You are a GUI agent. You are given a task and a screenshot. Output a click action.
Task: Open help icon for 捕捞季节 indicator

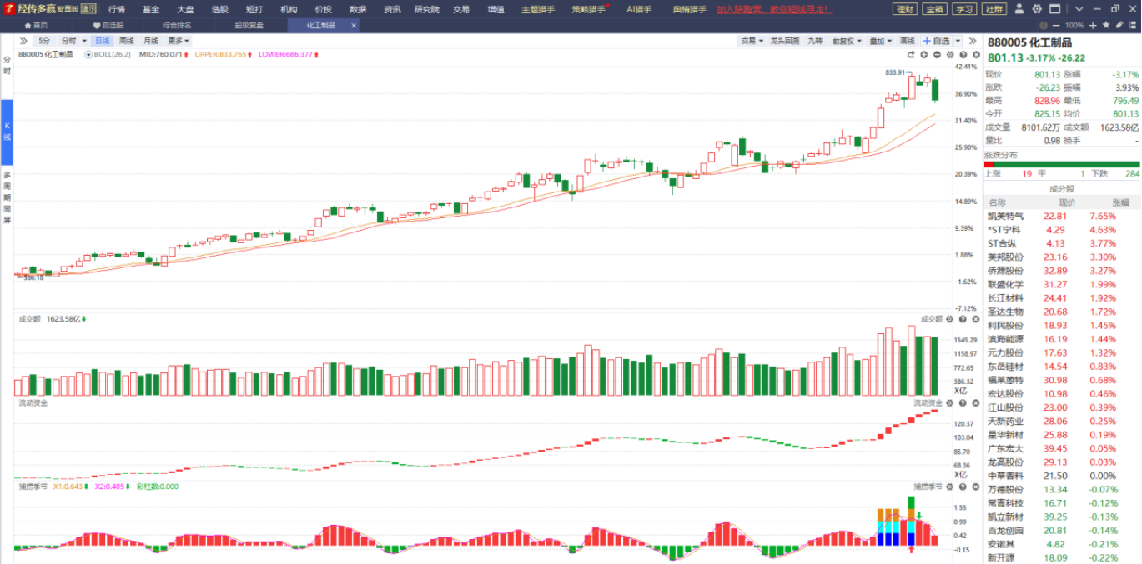[x=963, y=487]
